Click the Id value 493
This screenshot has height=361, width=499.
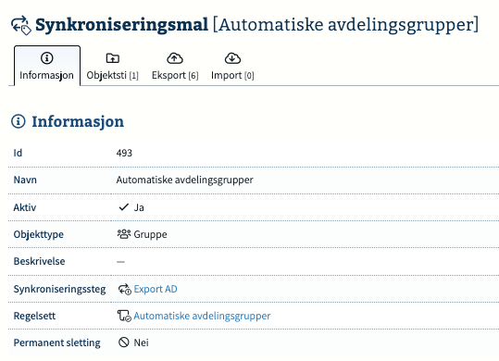click(124, 153)
